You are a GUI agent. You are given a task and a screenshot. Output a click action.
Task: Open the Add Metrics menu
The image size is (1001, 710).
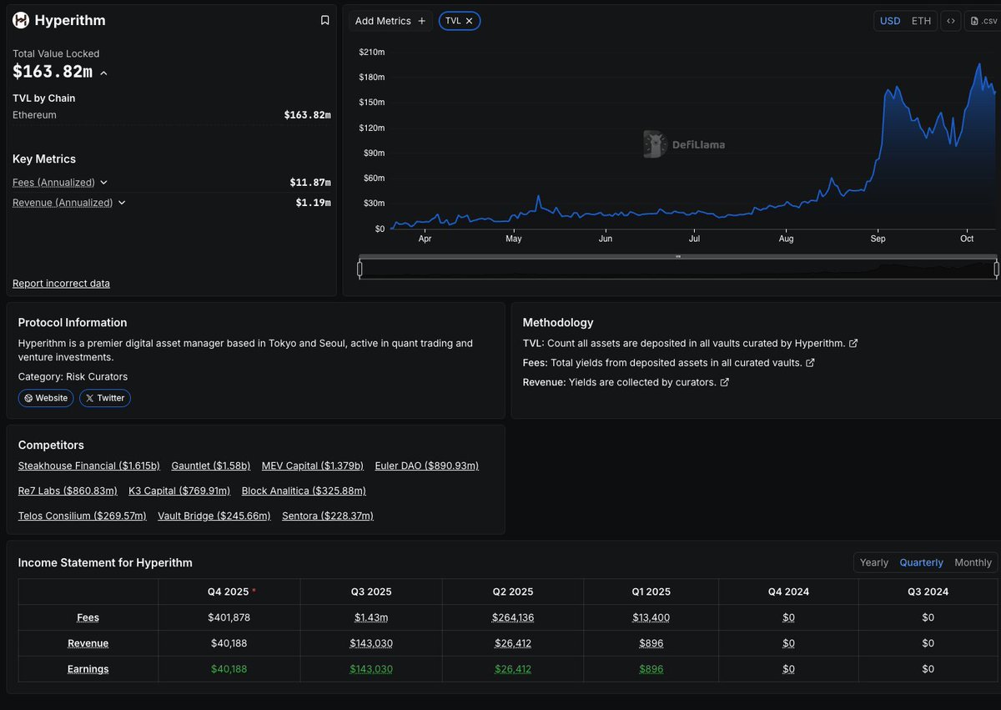pos(390,21)
